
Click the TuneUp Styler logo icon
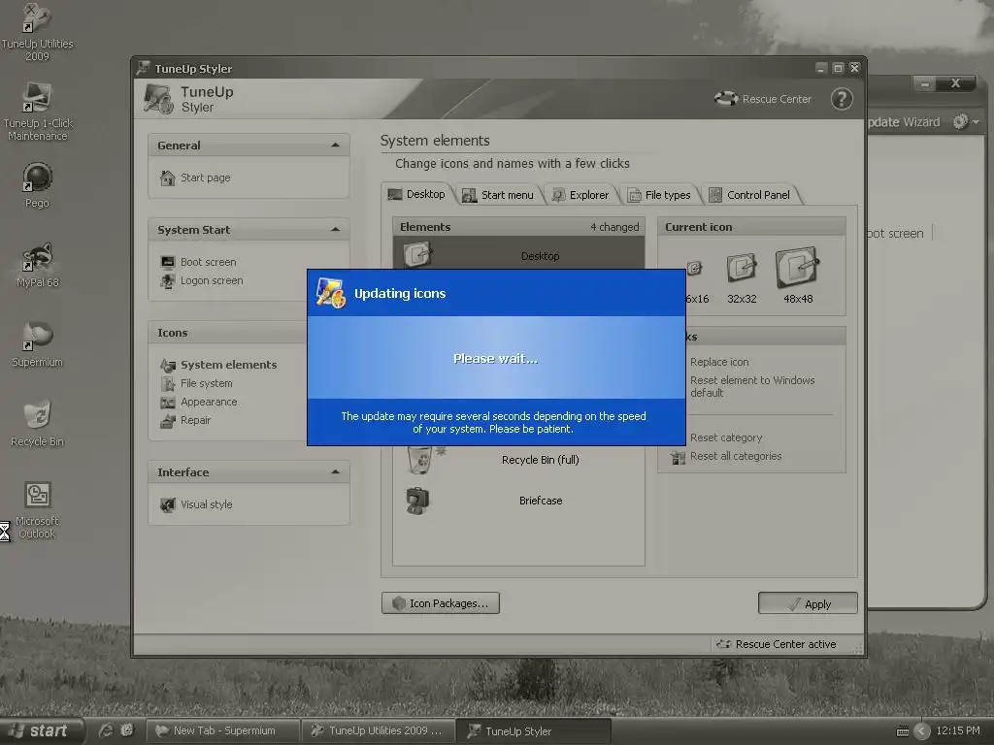pos(158,100)
